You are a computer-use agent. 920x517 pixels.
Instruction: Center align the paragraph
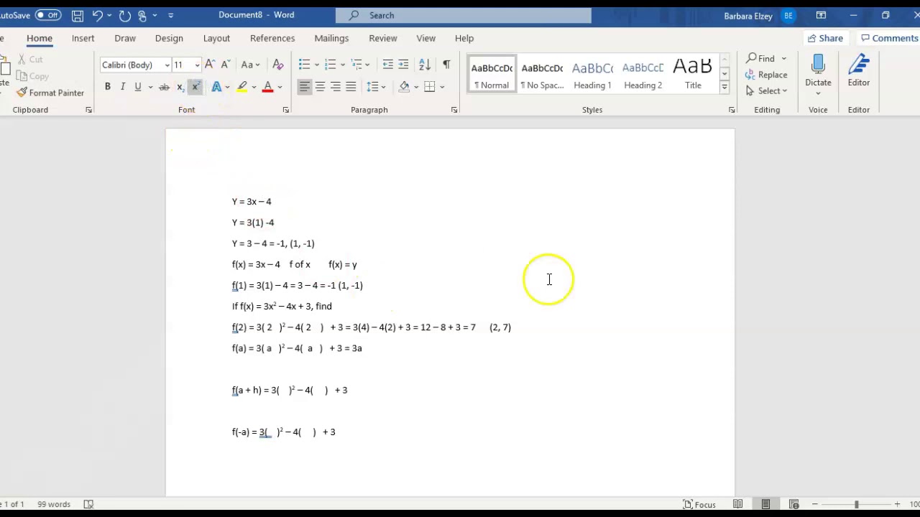pyautogui.click(x=320, y=87)
